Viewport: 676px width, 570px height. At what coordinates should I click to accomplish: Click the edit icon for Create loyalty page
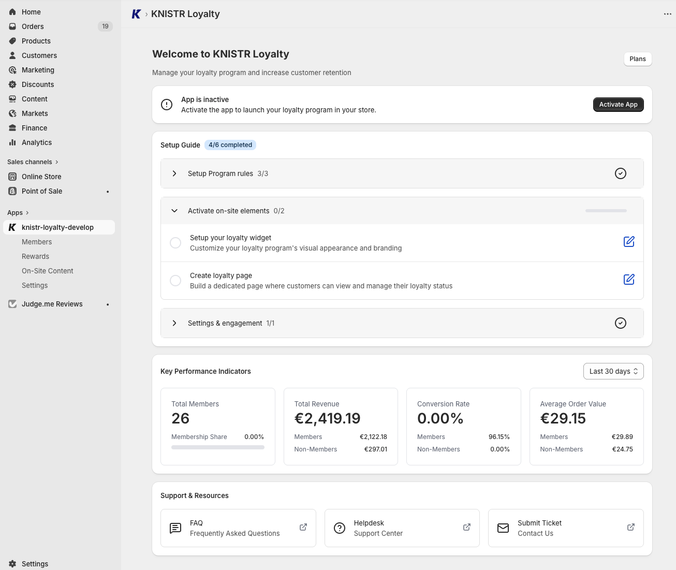click(x=629, y=280)
